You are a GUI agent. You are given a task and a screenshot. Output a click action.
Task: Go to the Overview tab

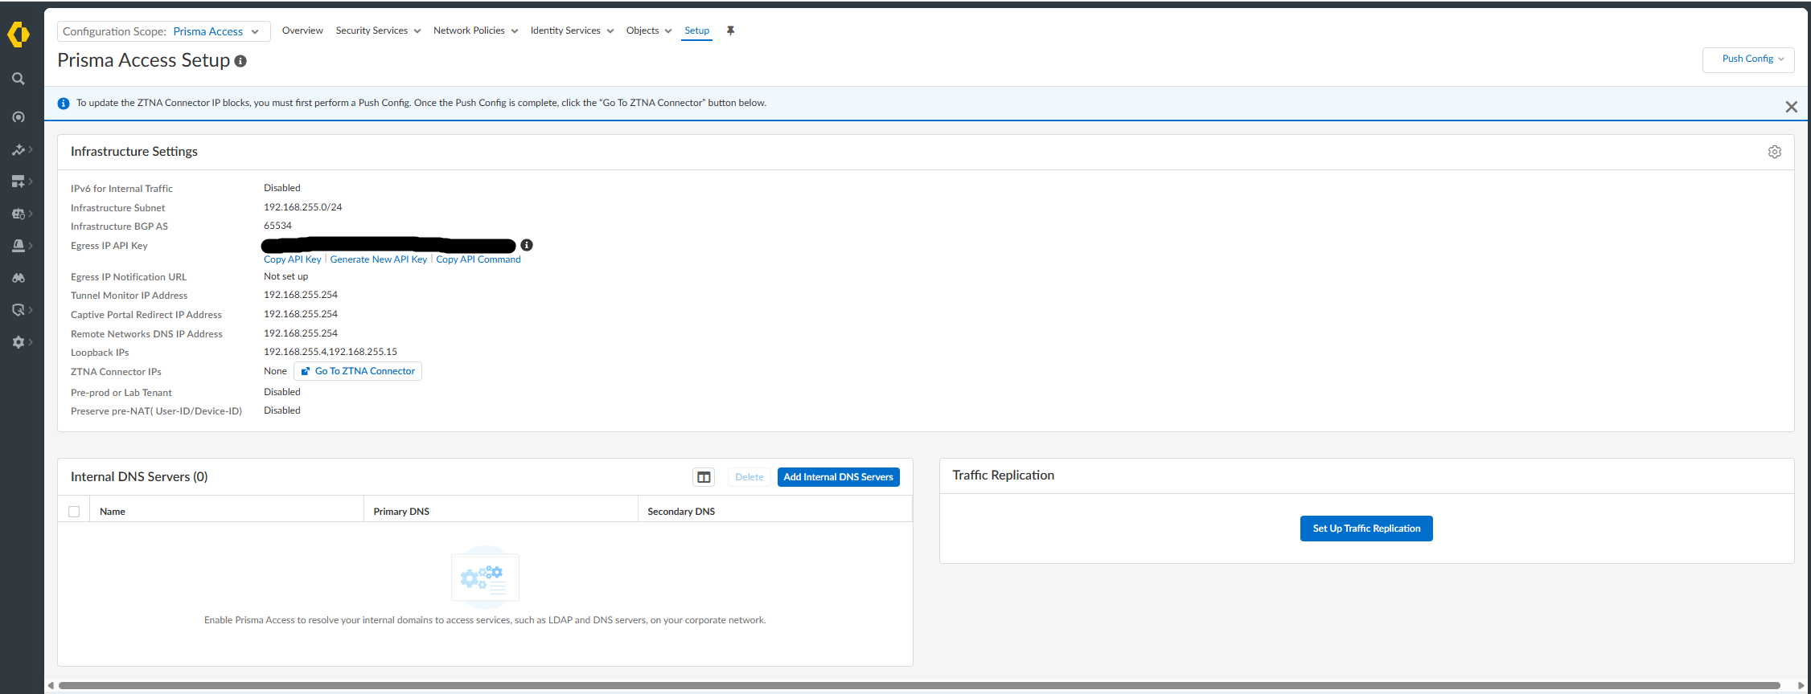(302, 31)
